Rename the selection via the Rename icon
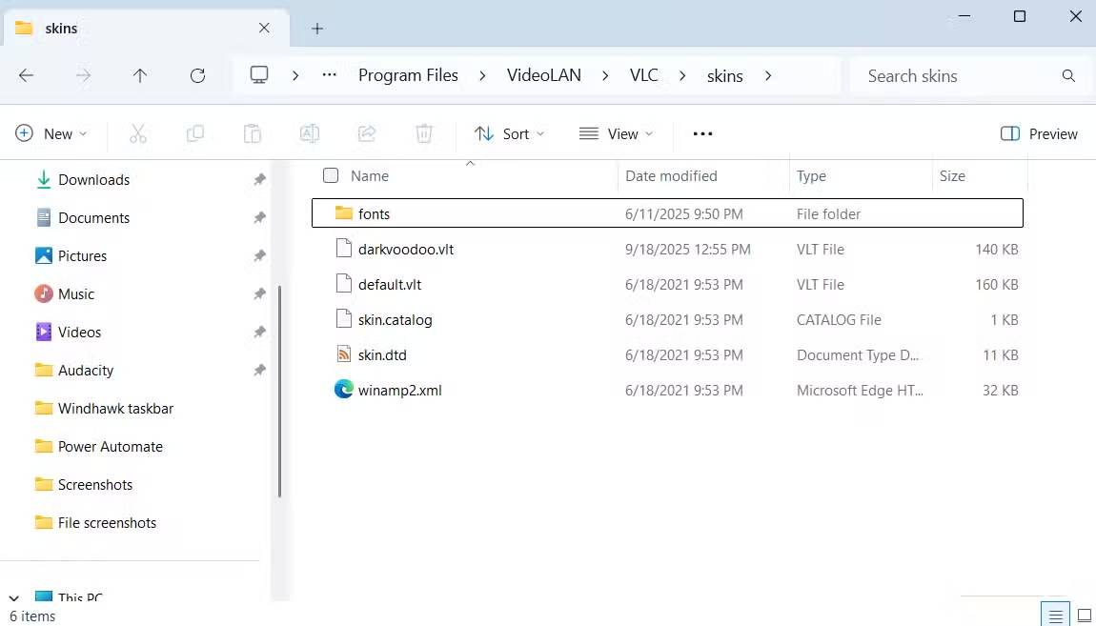The image size is (1096, 626). tap(309, 133)
